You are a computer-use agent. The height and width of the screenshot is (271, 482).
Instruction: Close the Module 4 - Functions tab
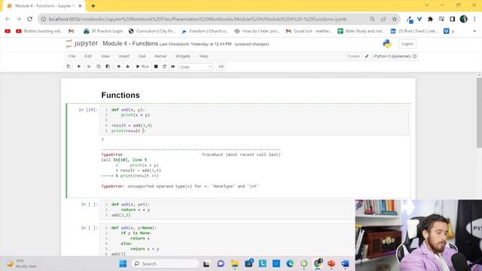pos(81,6)
